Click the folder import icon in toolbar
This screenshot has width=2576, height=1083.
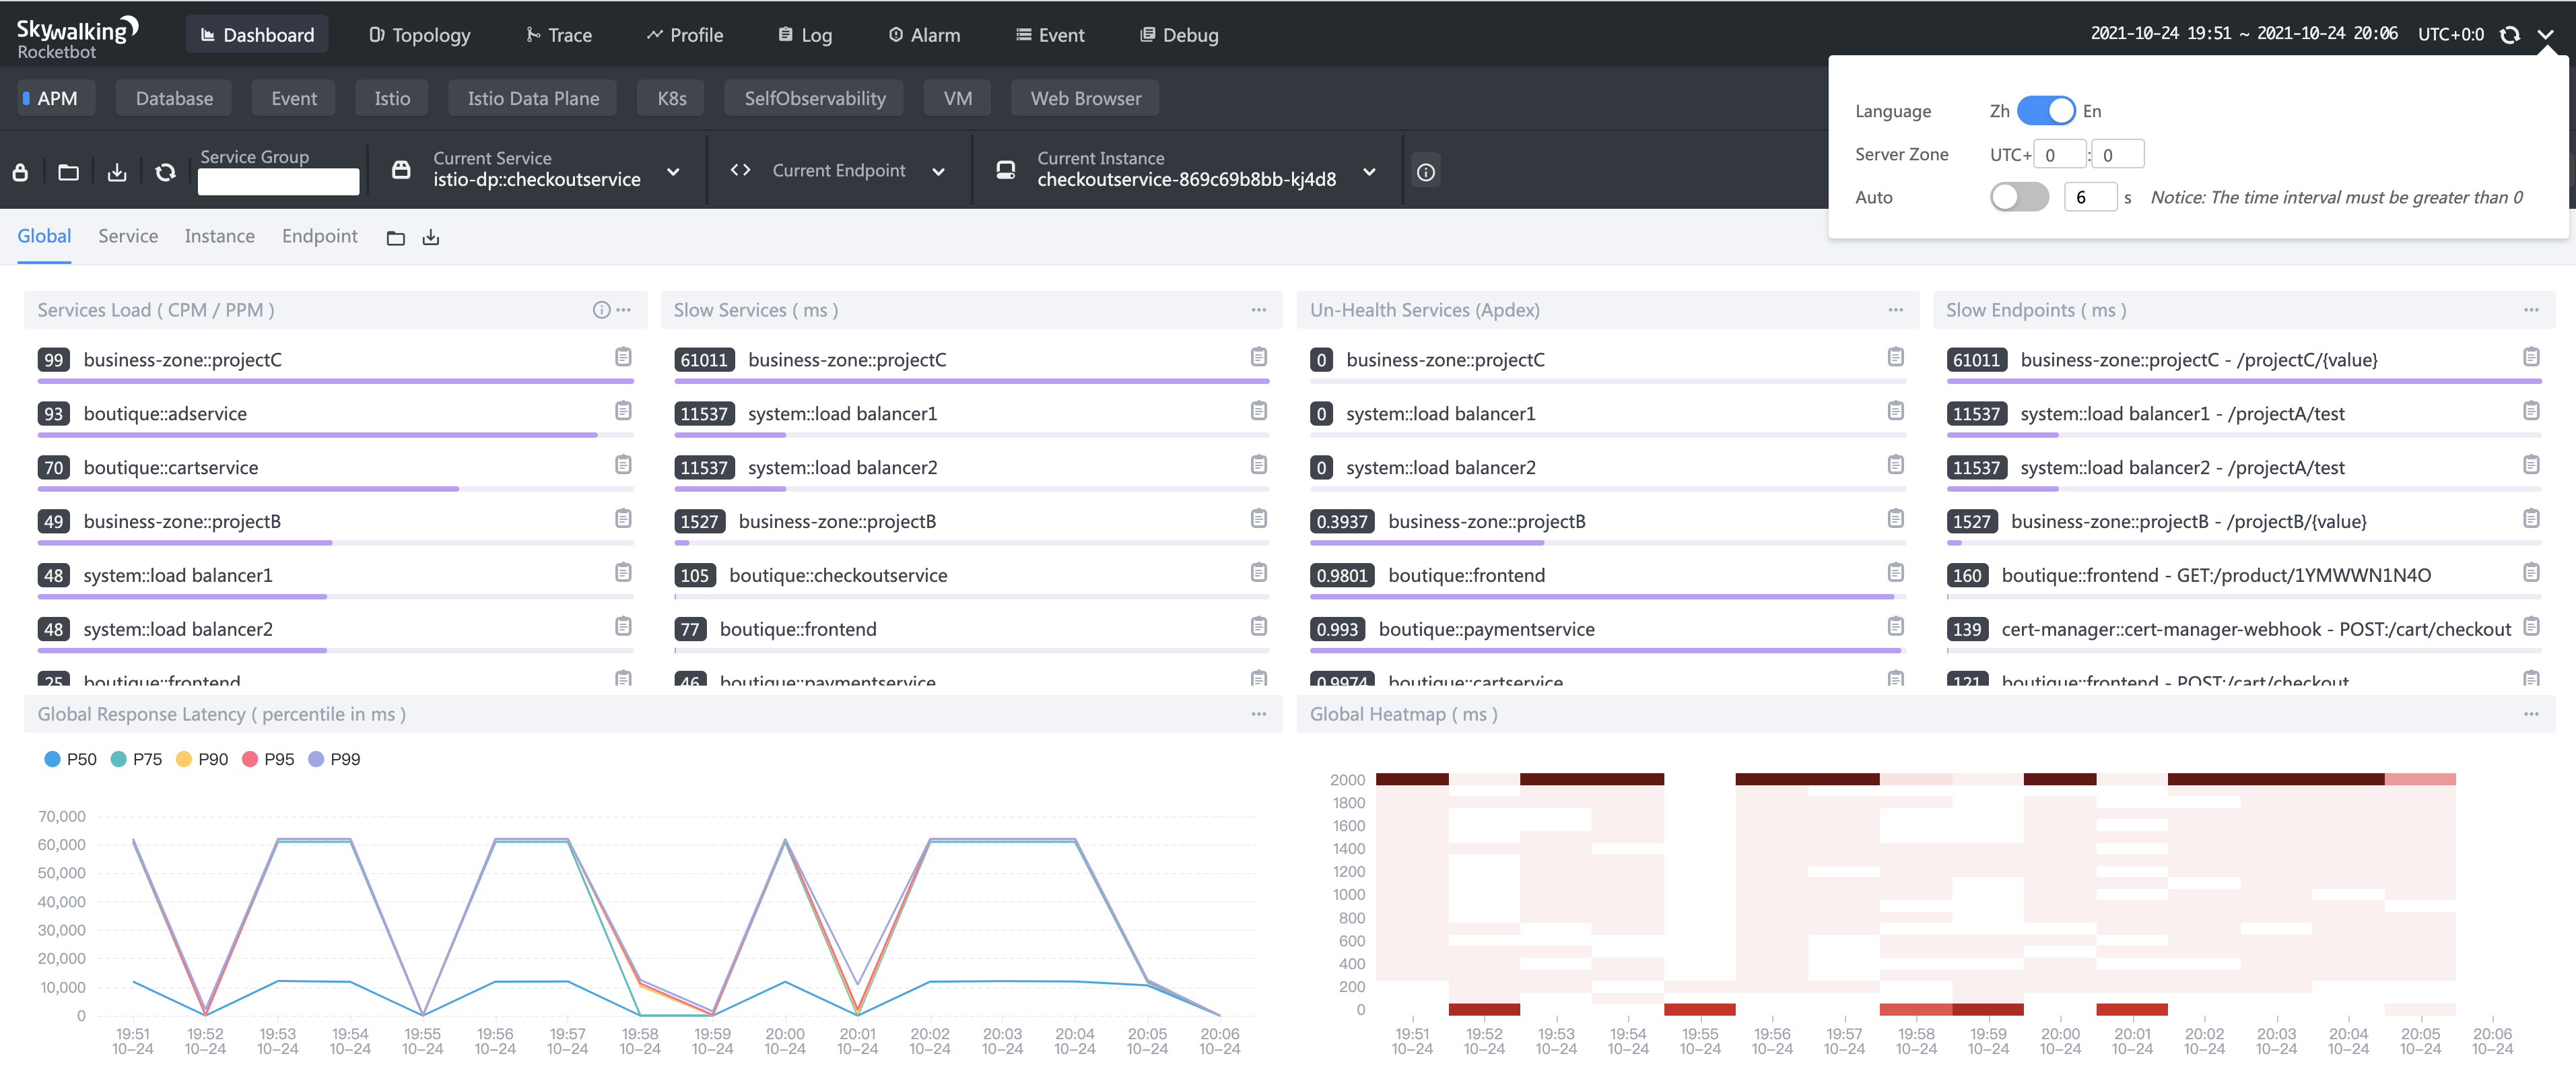pyautogui.click(x=68, y=172)
